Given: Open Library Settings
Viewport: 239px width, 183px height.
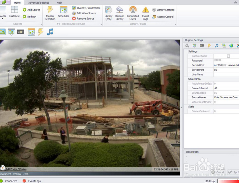Looking at the screenshot, I should pyautogui.click(x=163, y=10).
